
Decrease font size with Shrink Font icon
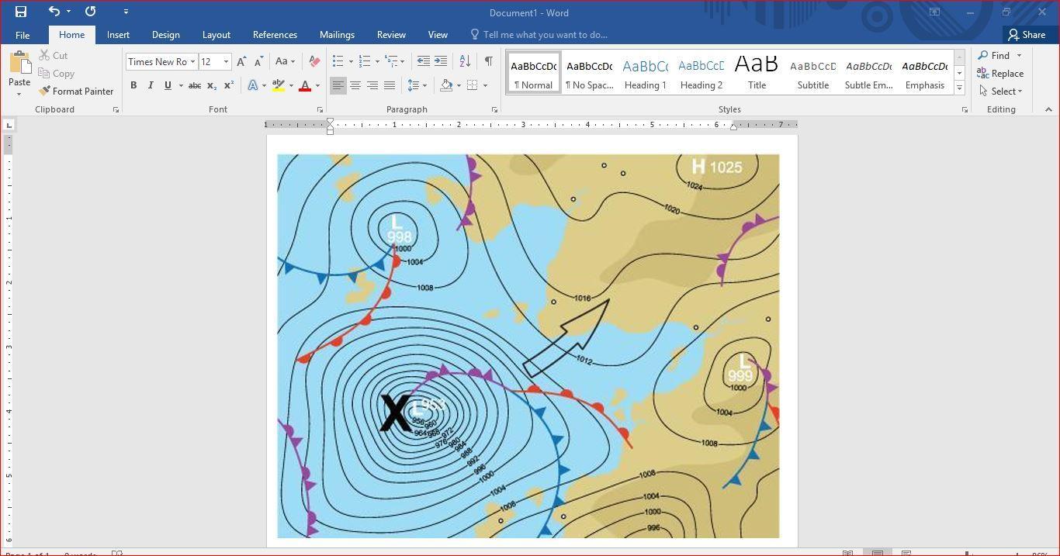pos(258,62)
